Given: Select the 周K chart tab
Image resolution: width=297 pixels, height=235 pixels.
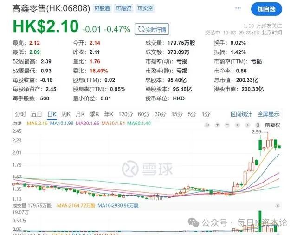Looking at the screenshot, I should [66, 114].
